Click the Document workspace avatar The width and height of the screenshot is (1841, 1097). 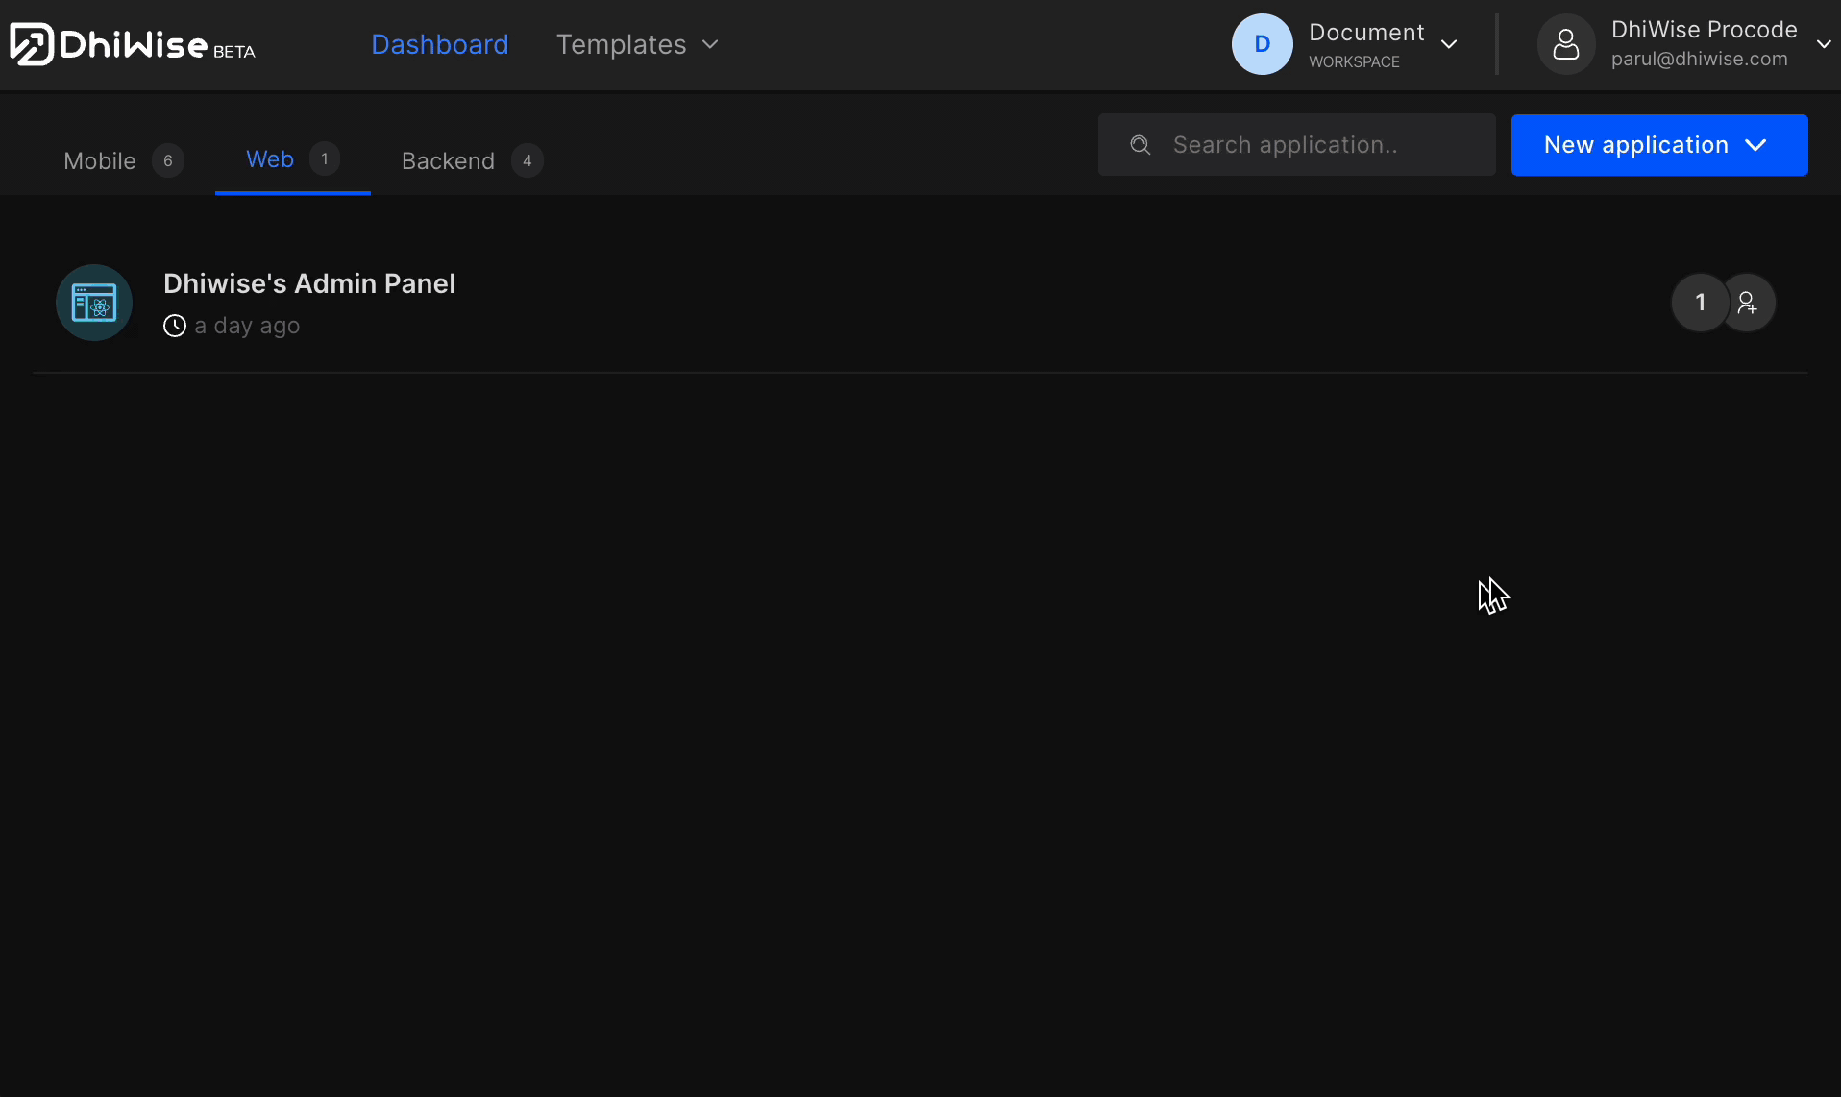1263,44
